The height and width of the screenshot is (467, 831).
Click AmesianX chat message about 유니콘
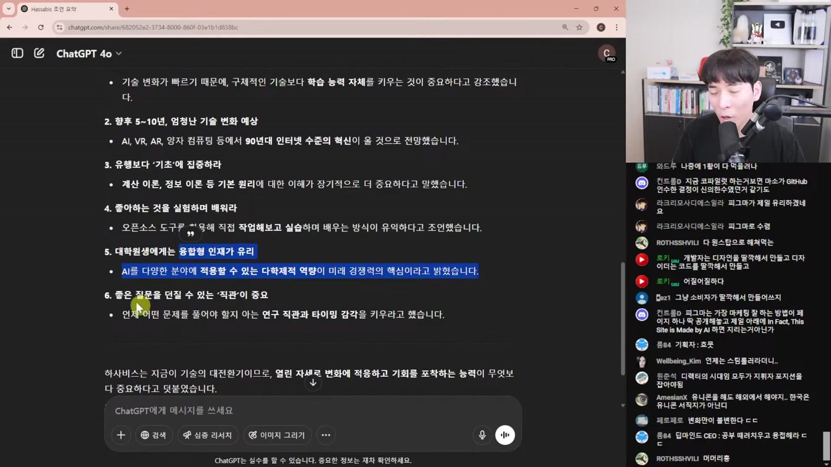click(723, 401)
